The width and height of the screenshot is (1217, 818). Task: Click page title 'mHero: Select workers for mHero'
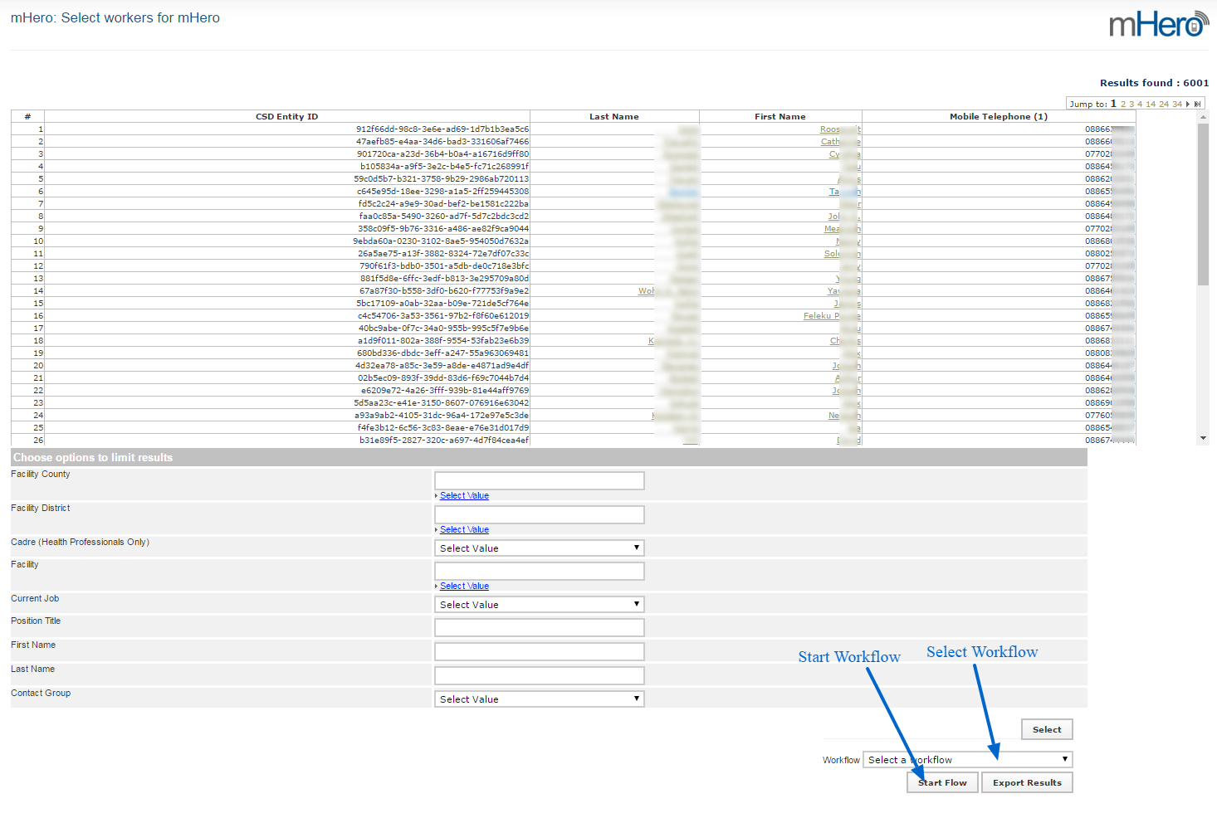[115, 17]
